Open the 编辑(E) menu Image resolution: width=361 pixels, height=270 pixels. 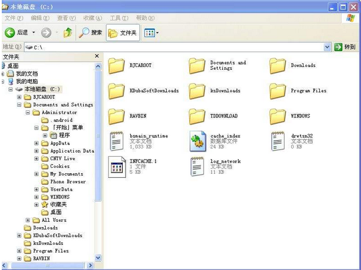40,18
